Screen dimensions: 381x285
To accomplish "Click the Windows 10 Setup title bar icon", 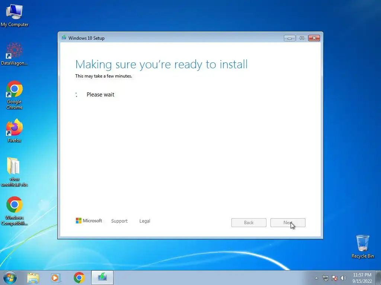I will [x=64, y=37].
